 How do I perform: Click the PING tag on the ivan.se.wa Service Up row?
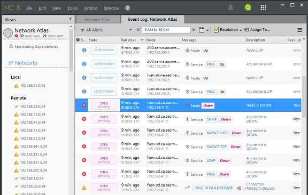point(211,92)
